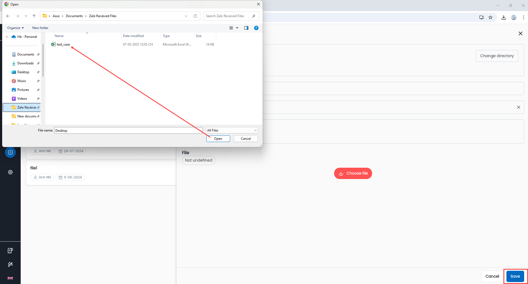
Task: Select Pictures in the navigation pane
Action: coord(23,90)
